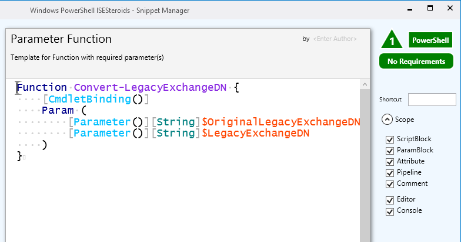Collapse the Scope section chevron
This screenshot has height=242, width=461.
click(387, 120)
